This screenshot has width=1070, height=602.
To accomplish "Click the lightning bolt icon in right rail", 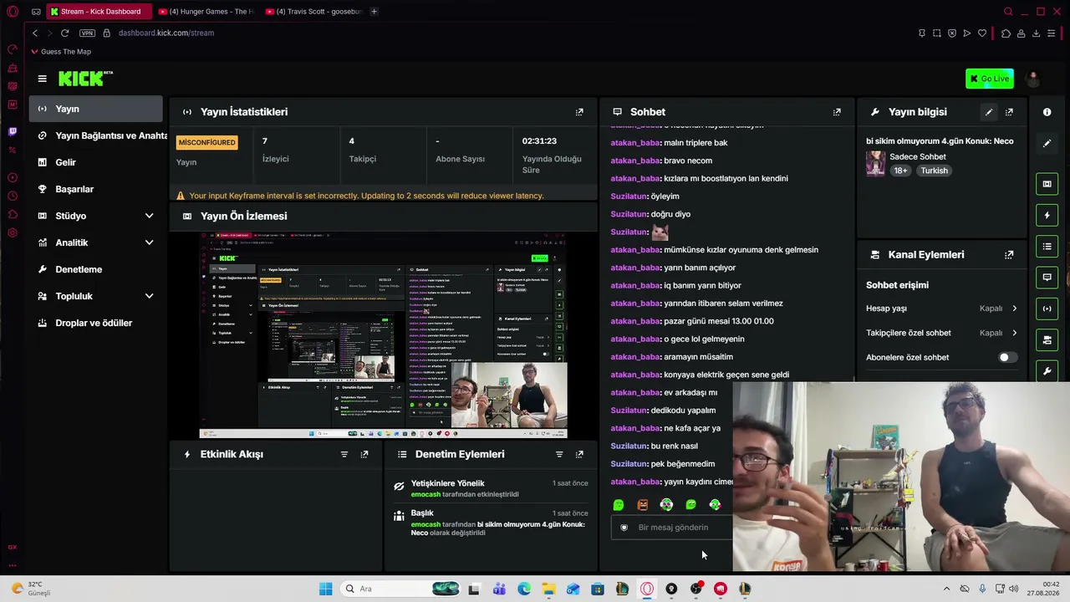I will [1047, 216].
